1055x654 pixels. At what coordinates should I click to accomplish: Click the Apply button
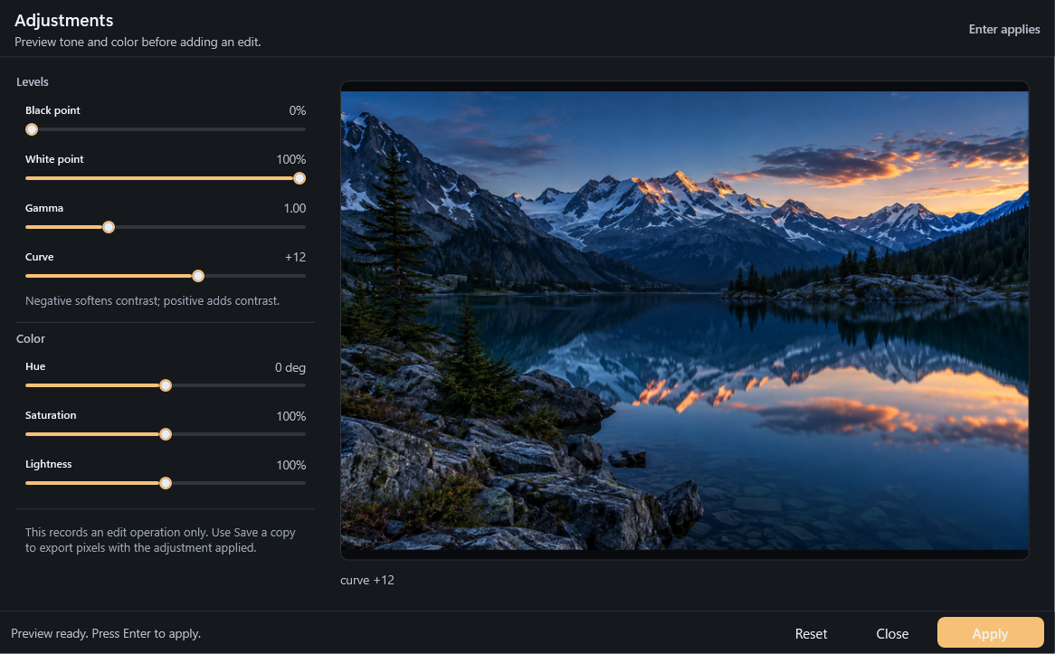[x=990, y=632]
